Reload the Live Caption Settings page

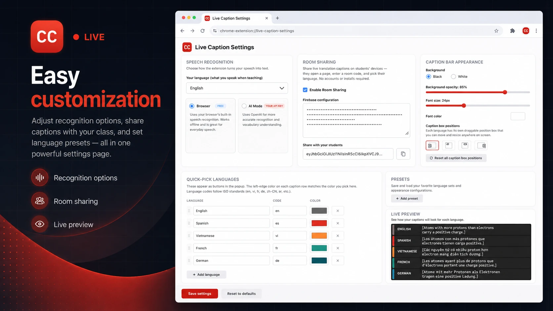click(x=202, y=31)
